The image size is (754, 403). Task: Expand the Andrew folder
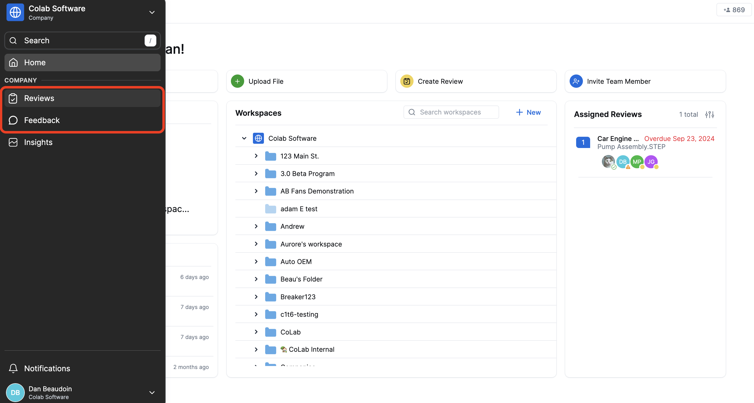256,226
